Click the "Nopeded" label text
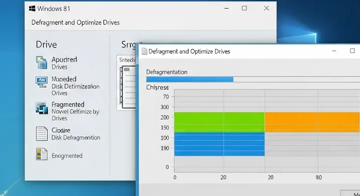360x196 pixels. click(64, 79)
